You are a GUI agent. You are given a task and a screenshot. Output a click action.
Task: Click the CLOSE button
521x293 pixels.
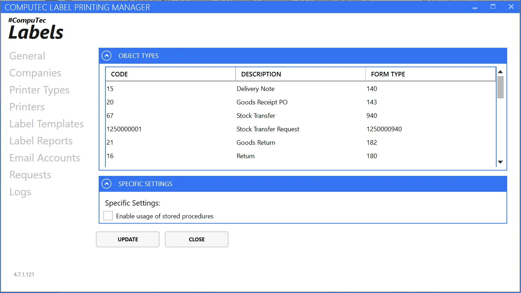tap(197, 240)
